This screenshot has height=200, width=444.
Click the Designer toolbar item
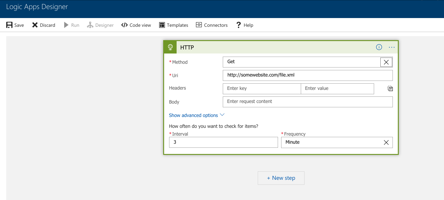tap(100, 25)
